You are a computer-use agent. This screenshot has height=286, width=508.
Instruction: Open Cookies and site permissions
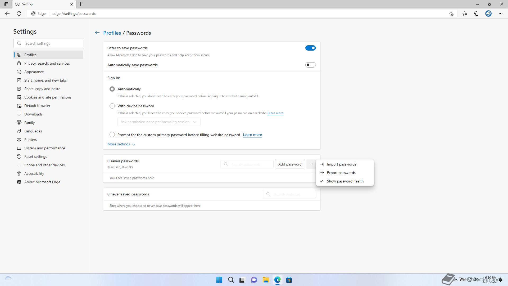click(x=48, y=97)
